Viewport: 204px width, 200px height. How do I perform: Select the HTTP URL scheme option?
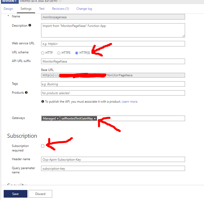[x=43, y=53]
